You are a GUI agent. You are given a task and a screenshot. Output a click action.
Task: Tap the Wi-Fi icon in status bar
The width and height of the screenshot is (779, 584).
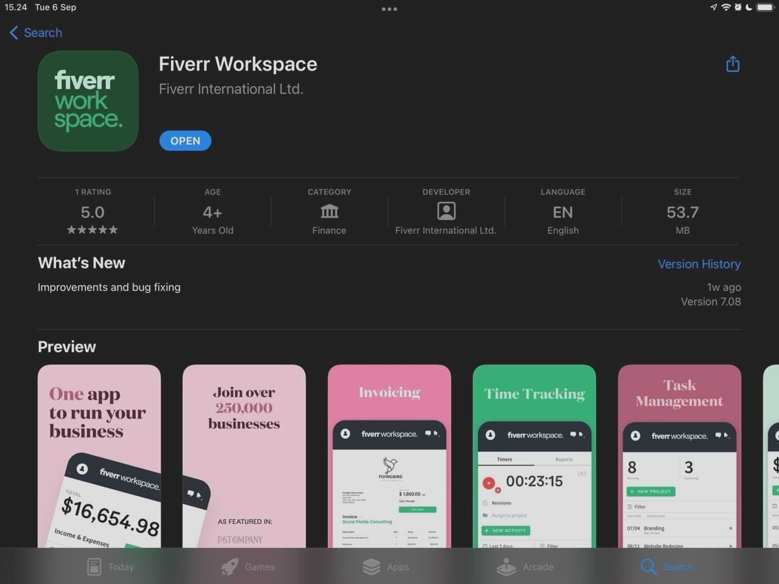(x=725, y=7)
